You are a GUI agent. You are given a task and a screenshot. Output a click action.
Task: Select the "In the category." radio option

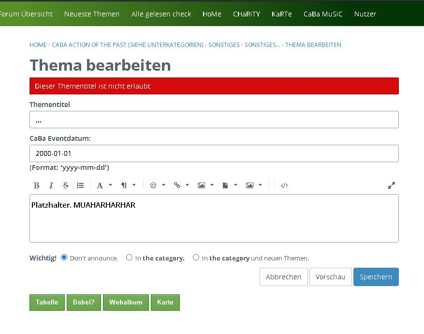(x=129, y=258)
